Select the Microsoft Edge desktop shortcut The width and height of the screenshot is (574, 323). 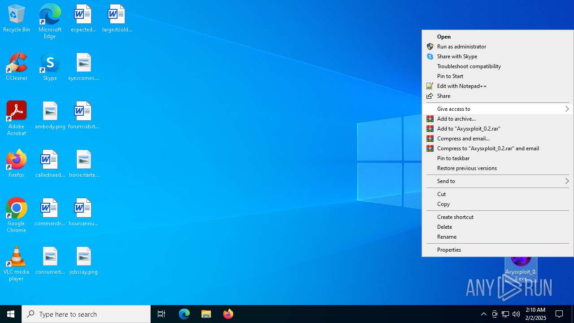point(50,21)
